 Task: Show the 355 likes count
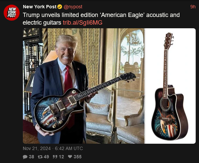[x=78, y=157]
